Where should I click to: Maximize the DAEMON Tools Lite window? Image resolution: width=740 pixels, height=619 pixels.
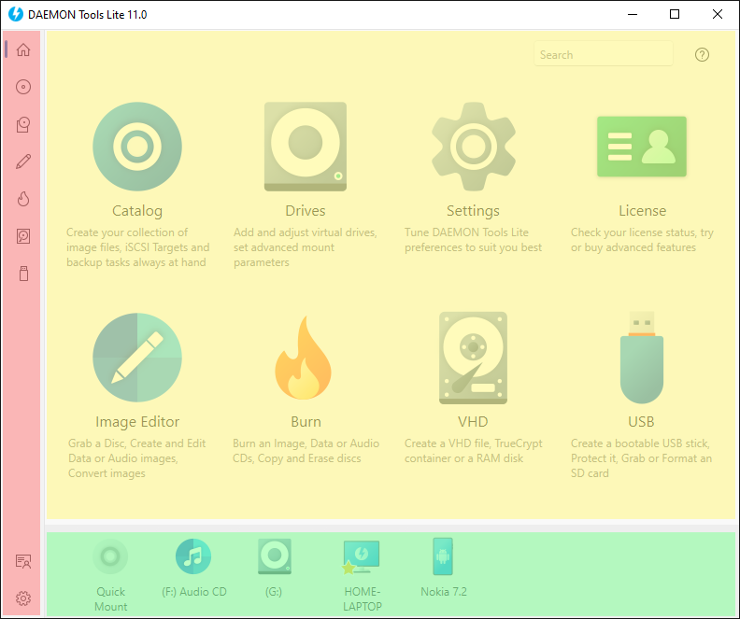coord(675,14)
